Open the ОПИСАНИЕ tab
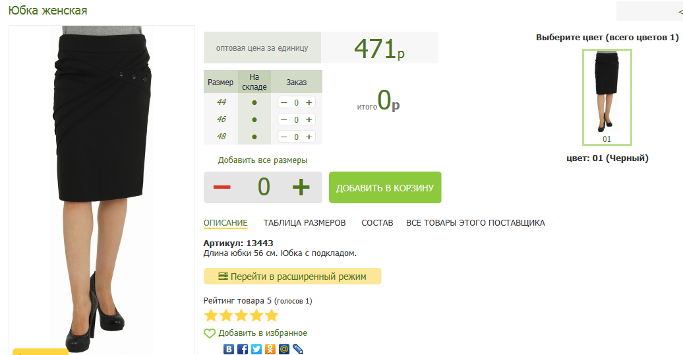 click(x=225, y=223)
